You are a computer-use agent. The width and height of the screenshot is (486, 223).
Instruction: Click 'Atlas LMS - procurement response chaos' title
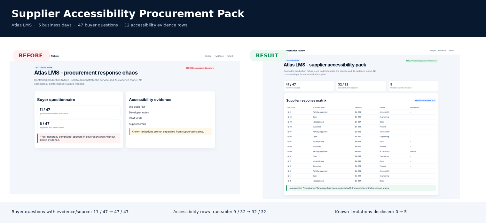(86, 73)
